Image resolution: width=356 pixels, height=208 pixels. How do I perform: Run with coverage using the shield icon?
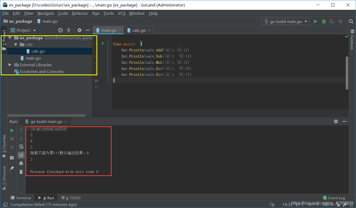(x=332, y=22)
